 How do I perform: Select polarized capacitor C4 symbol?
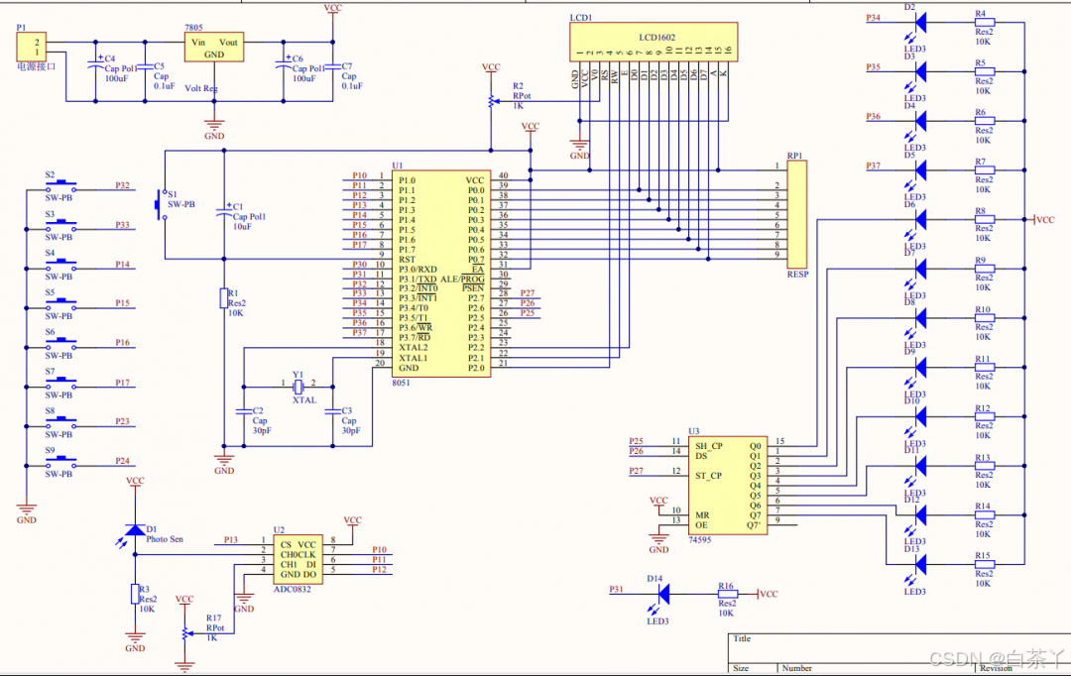click(x=95, y=63)
